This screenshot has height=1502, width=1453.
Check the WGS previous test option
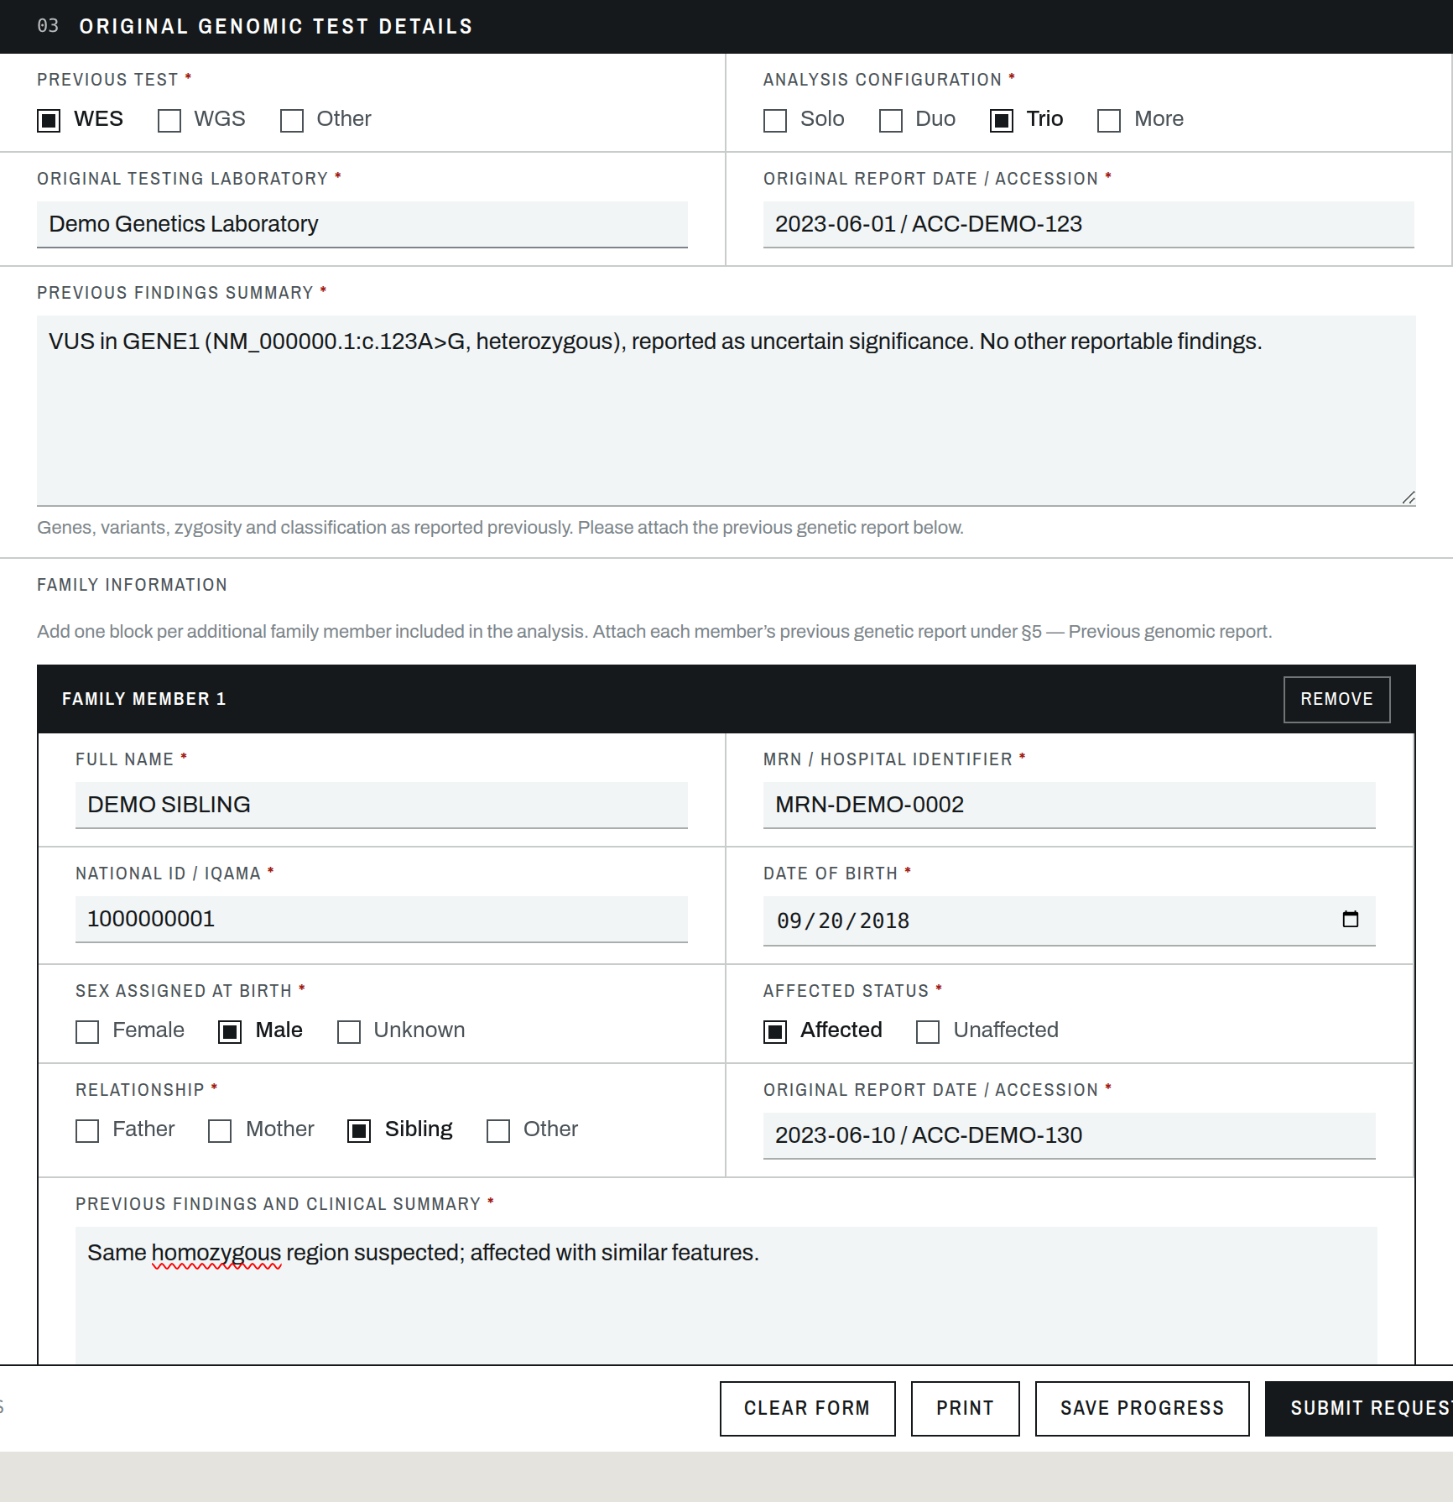[x=169, y=121]
